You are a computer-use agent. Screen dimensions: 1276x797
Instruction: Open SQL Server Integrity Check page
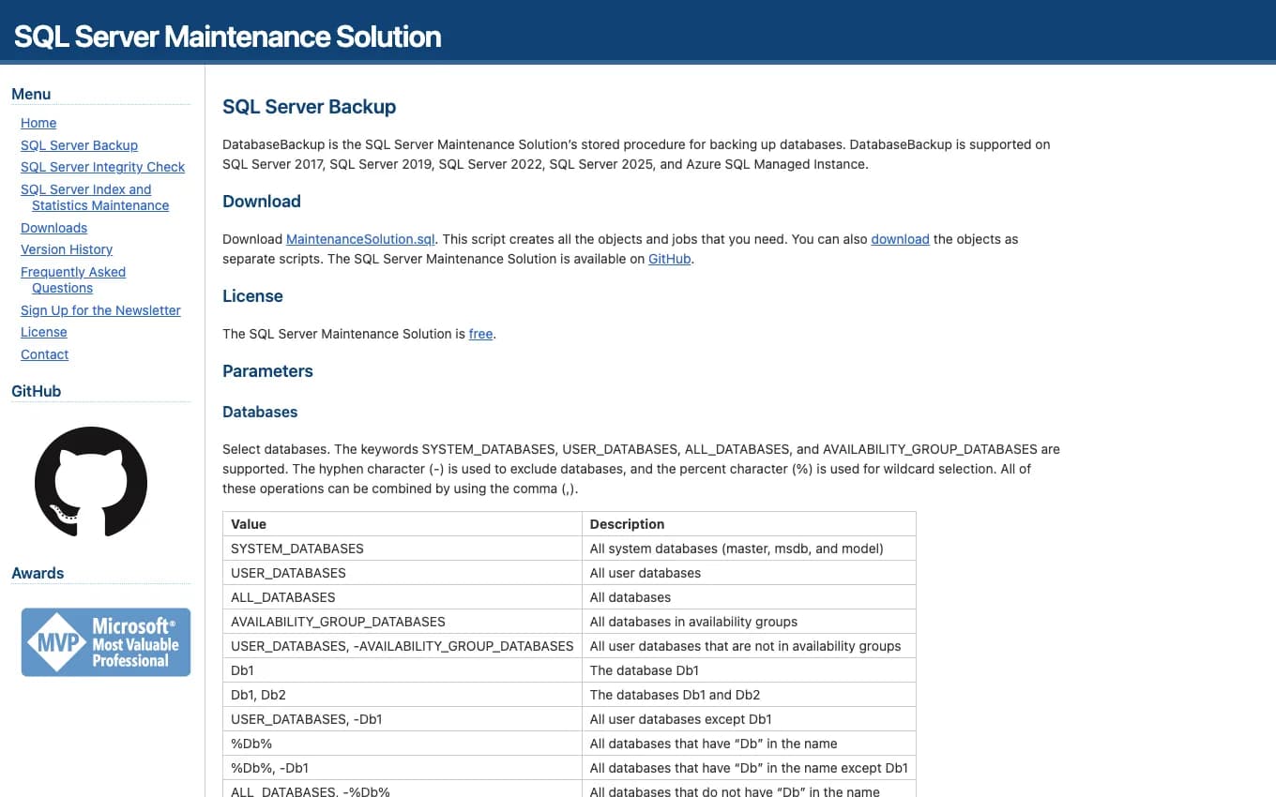103,167
